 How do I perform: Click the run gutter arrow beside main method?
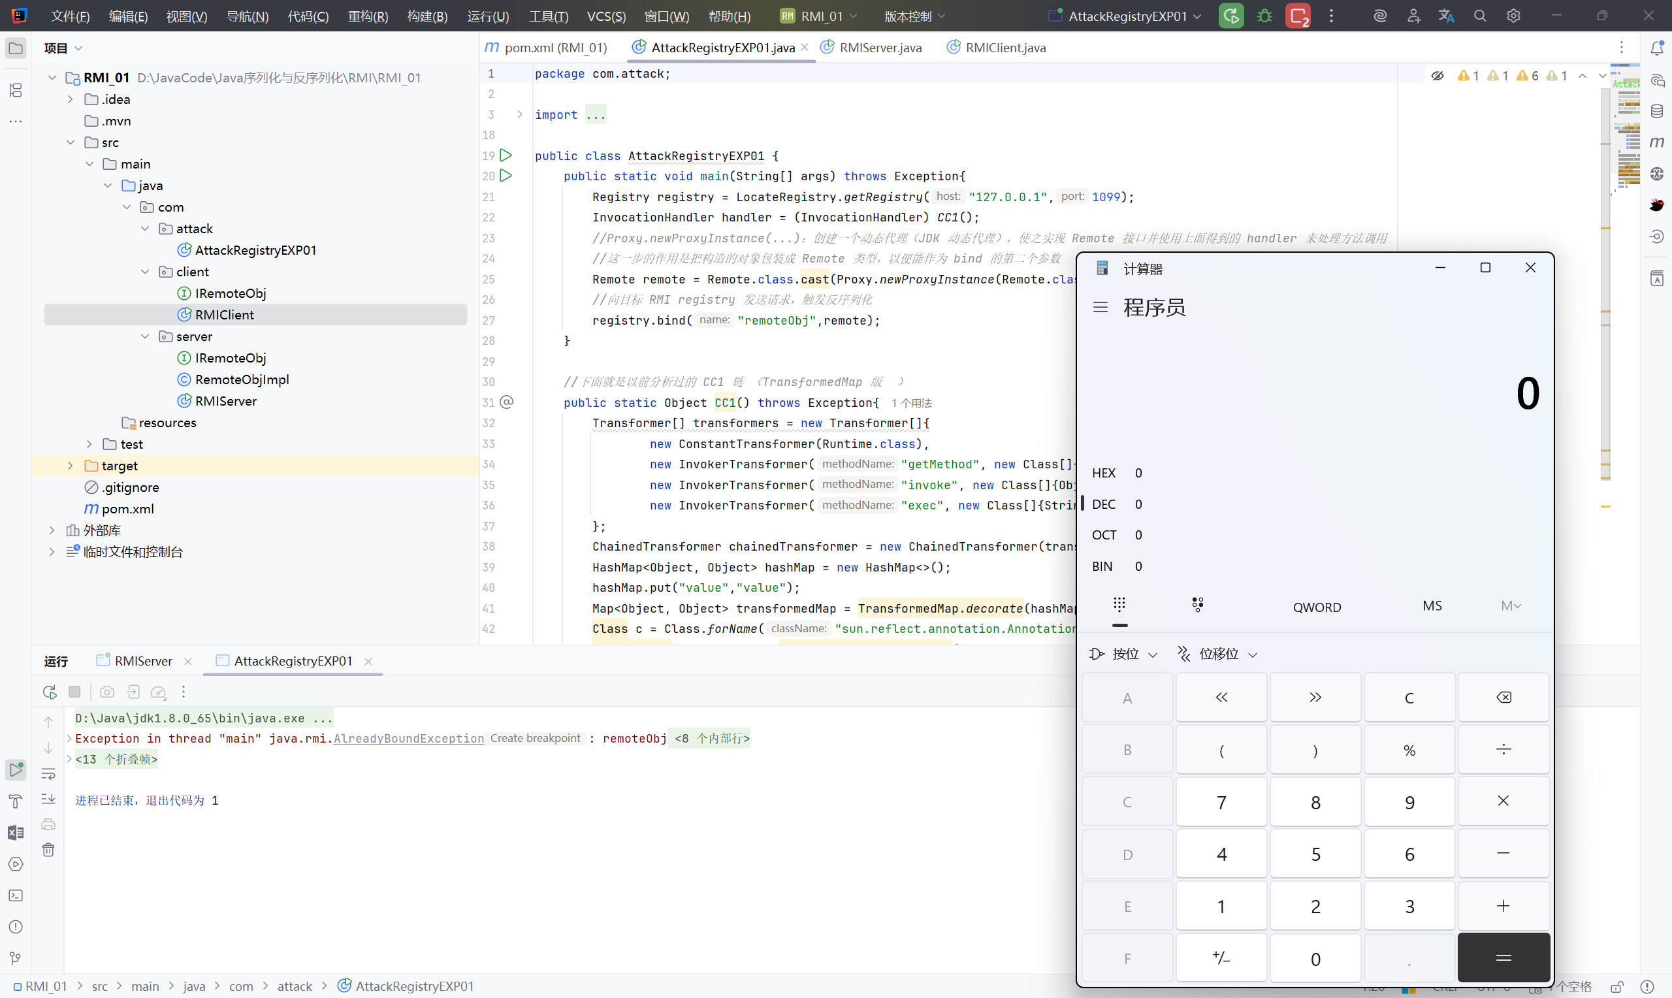coord(506,176)
